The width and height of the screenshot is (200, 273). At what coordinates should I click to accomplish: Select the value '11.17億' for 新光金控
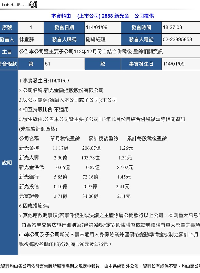click(61, 148)
